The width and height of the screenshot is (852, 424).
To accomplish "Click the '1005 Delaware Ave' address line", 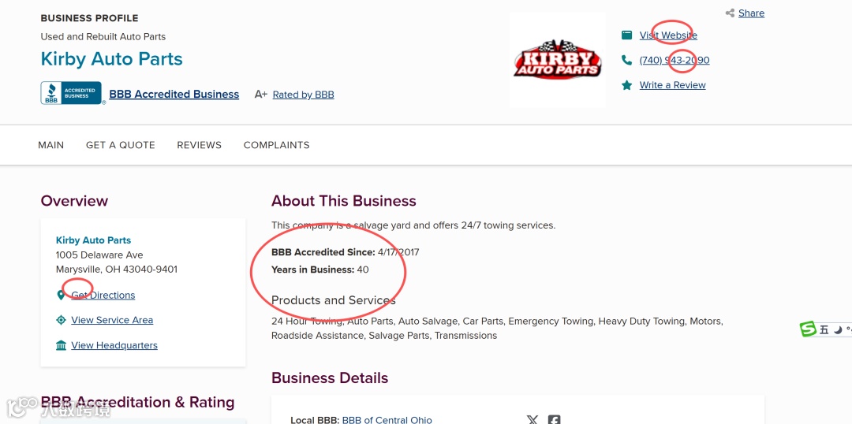I will coord(99,255).
